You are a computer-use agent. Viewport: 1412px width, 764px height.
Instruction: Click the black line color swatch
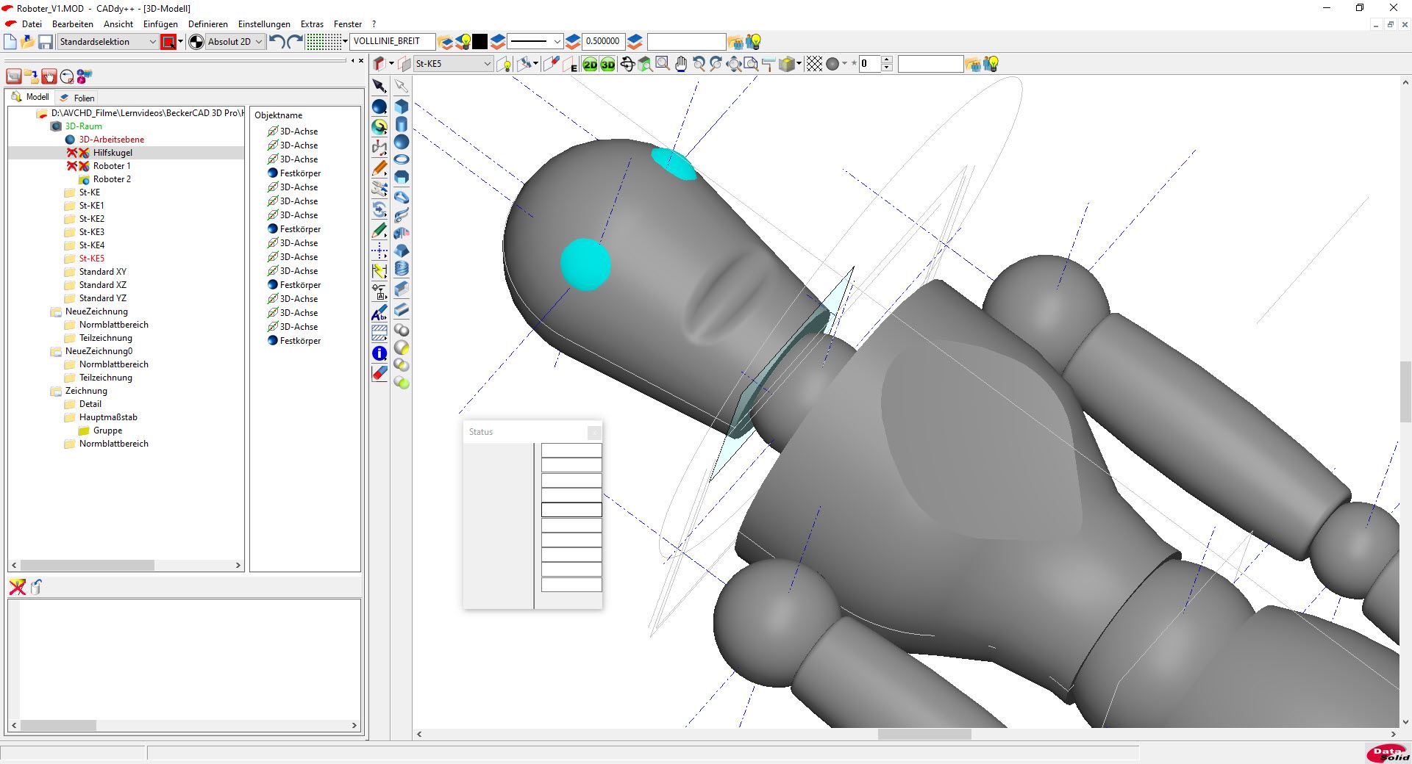pyautogui.click(x=479, y=42)
